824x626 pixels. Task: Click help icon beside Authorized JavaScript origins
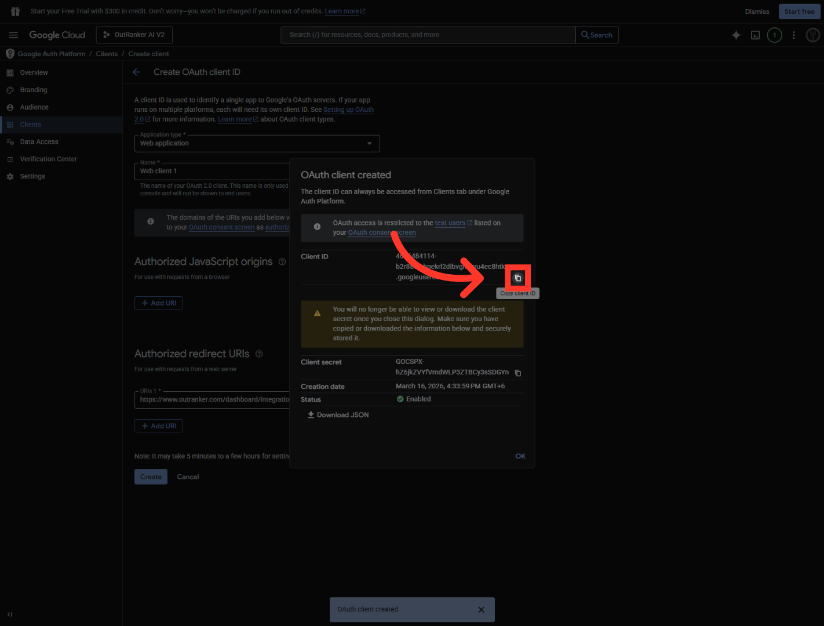point(282,261)
